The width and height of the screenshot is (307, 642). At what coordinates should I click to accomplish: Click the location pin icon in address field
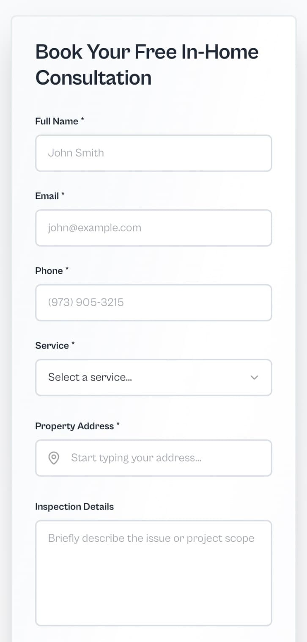[x=54, y=458]
